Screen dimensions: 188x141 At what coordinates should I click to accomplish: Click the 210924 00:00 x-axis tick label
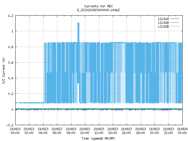click(x=182, y=131)
